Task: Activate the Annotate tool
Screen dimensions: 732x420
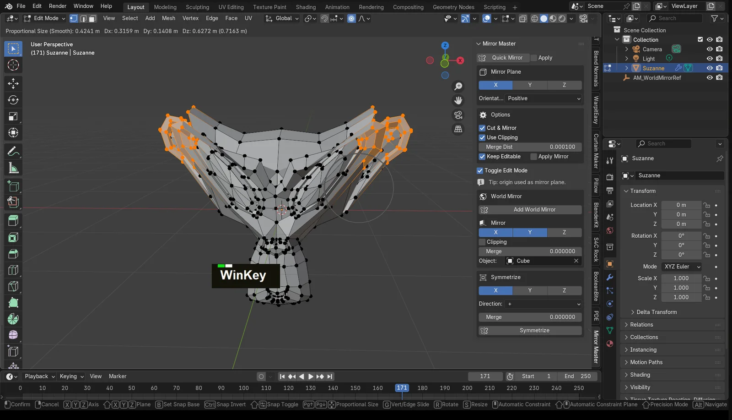Action: (x=13, y=151)
